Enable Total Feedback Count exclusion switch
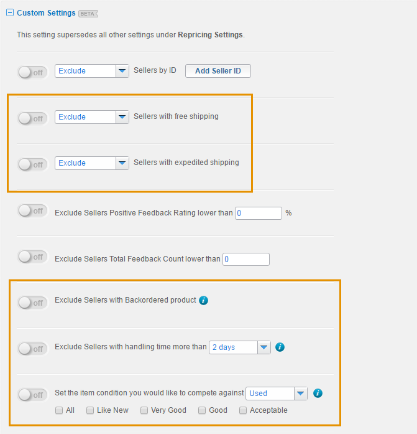 point(32,257)
